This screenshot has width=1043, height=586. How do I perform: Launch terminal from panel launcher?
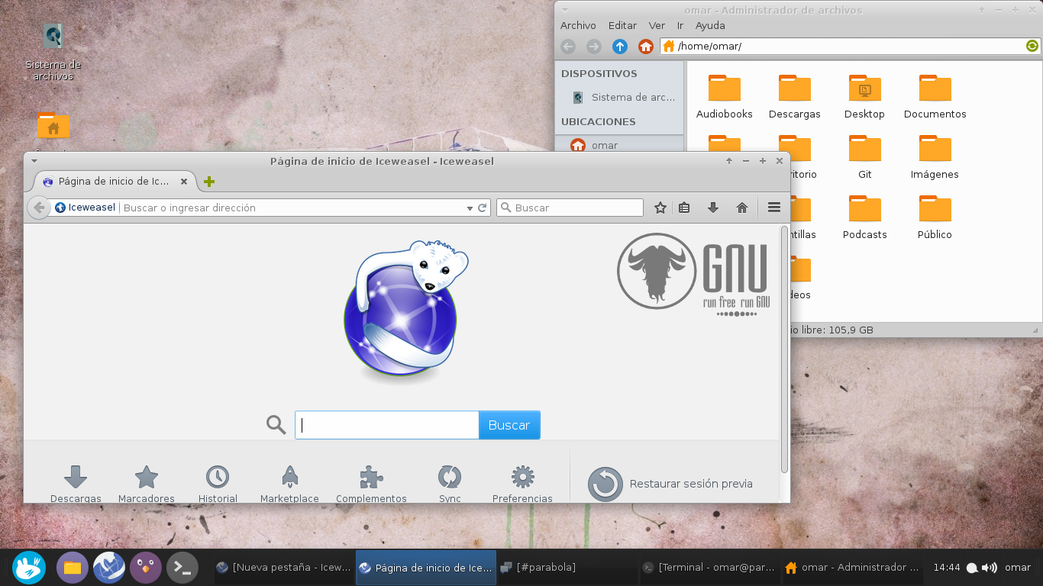[182, 568]
